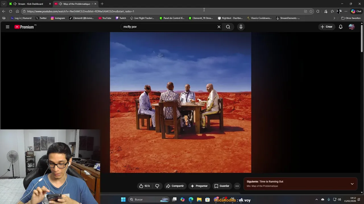Open Edge settings and more menu
This screenshot has width=364, height=204.
pos(346,11)
